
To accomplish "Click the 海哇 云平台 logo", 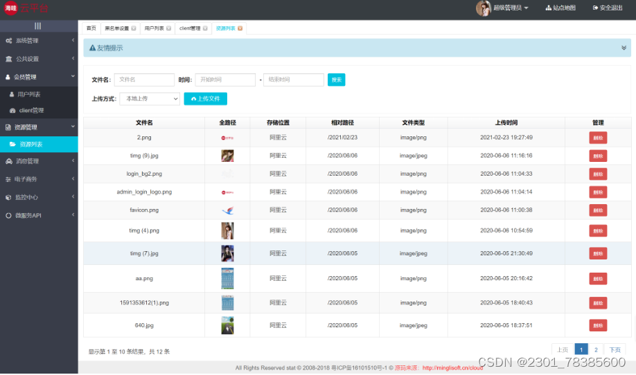I will point(26,8).
